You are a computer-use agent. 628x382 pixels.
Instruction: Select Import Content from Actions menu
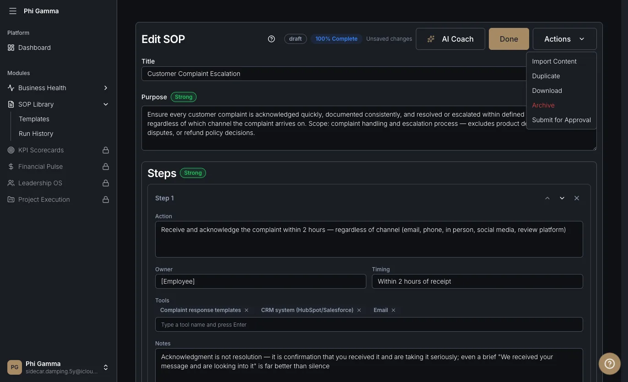click(x=561, y=61)
